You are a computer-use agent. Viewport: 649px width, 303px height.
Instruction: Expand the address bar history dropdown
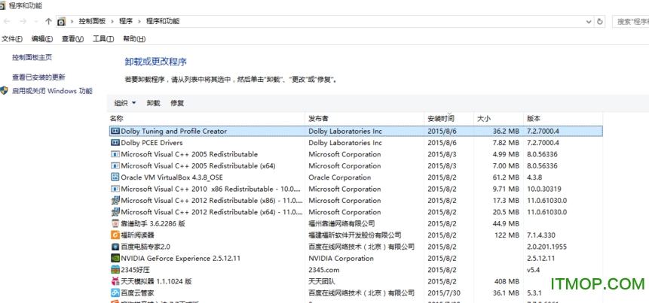tap(589, 22)
